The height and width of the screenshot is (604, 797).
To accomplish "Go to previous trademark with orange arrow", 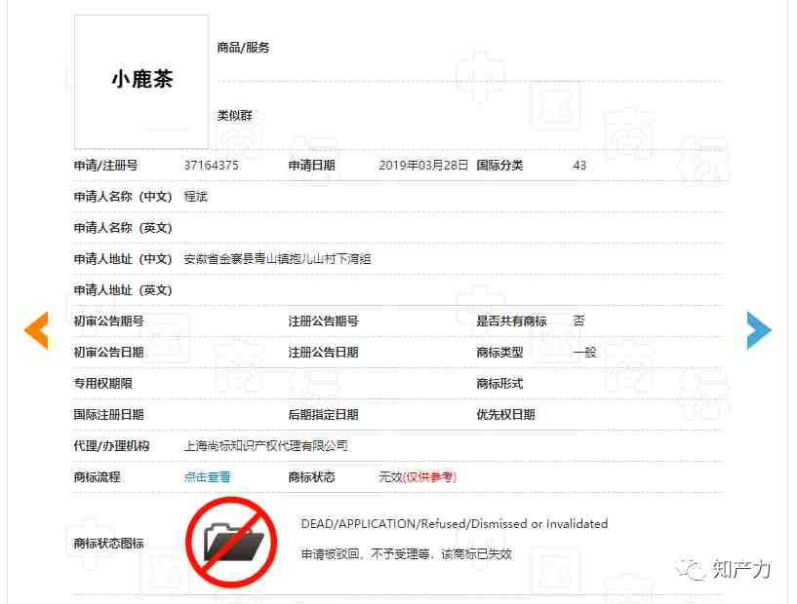I will point(37,330).
